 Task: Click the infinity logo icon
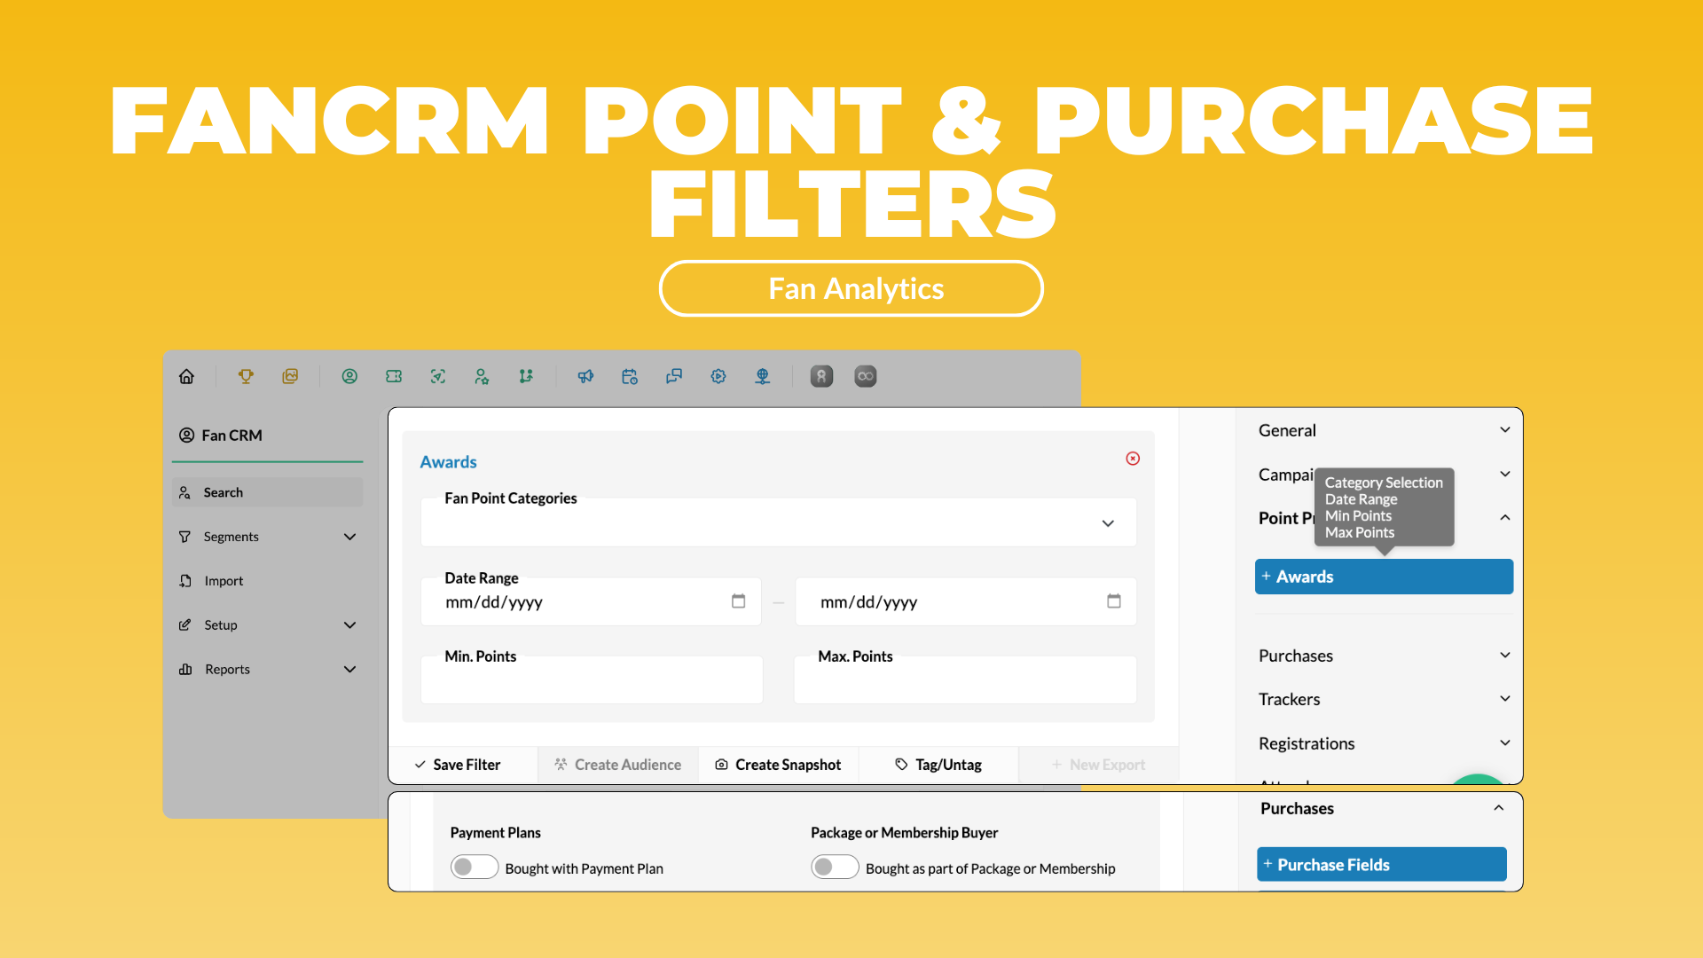tap(865, 377)
